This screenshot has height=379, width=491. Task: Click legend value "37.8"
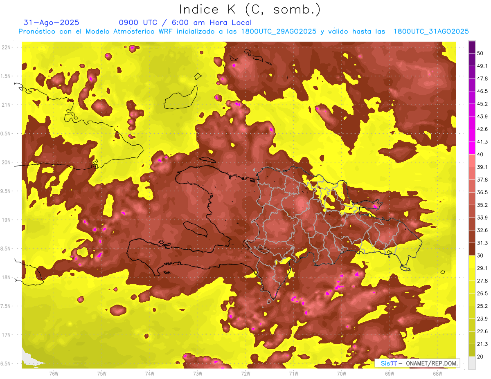tap(482, 179)
